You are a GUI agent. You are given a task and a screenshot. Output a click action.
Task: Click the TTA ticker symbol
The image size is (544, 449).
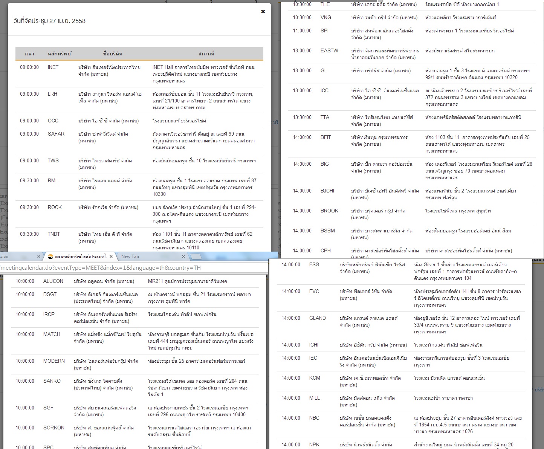coord(325,118)
